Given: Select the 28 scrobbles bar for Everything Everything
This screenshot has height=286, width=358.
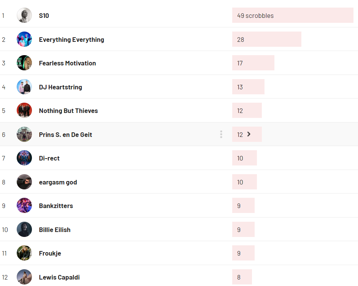Looking at the screenshot, I should 266,40.
